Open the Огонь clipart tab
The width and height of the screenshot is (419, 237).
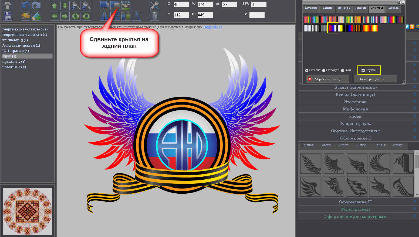(x=344, y=145)
